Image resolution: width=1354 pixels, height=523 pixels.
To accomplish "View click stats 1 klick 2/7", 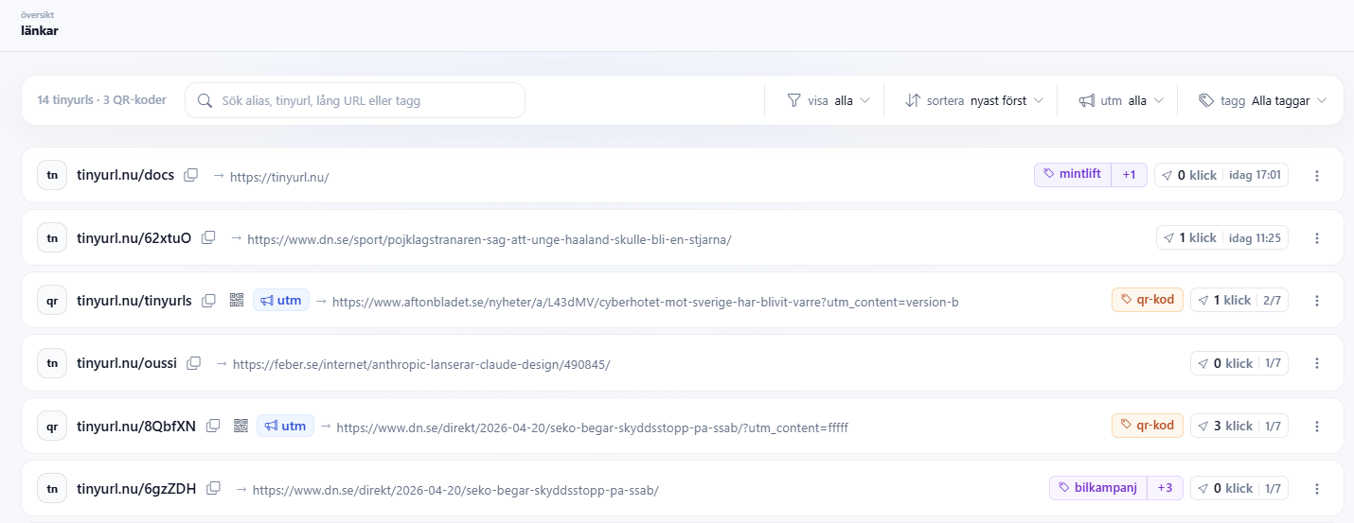I will [x=1239, y=300].
